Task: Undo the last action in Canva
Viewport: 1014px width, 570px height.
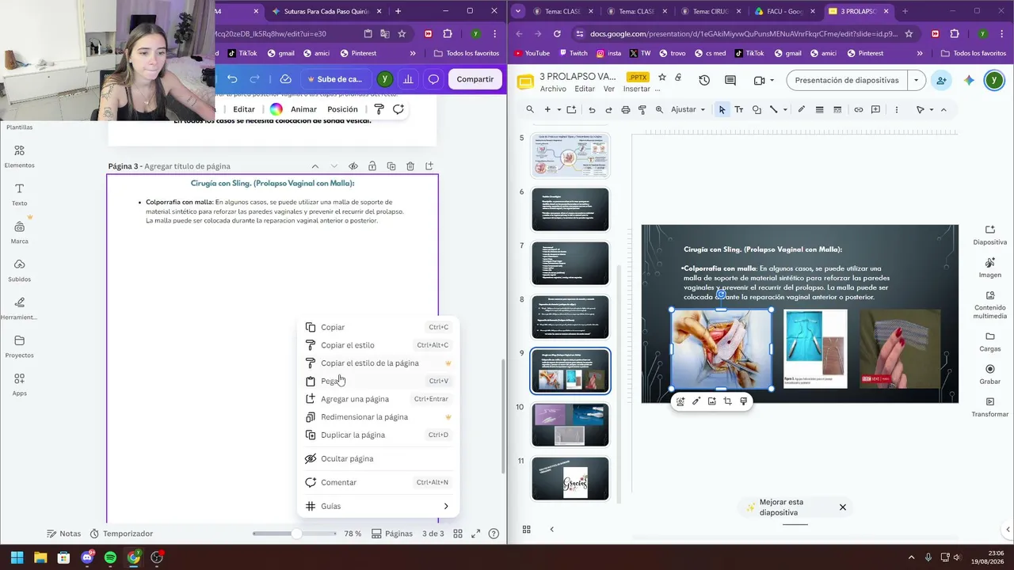Action: coord(232,79)
